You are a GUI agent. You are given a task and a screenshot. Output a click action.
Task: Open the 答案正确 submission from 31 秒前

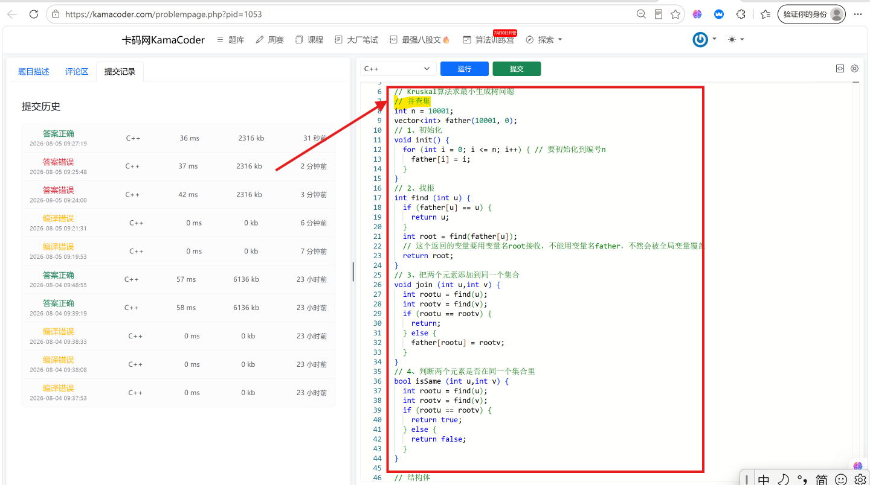(x=178, y=138)
